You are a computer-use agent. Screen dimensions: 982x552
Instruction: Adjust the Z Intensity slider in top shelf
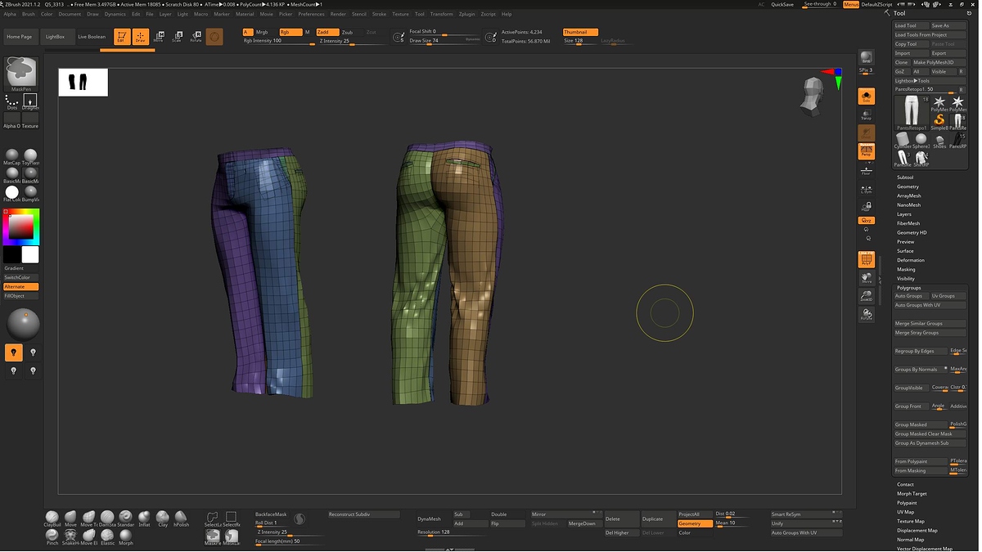click(351, 41)
